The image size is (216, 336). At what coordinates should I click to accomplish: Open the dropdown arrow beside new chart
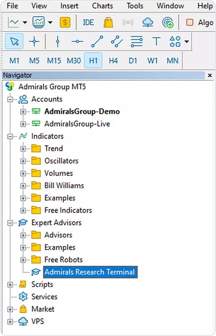point(25,22)
